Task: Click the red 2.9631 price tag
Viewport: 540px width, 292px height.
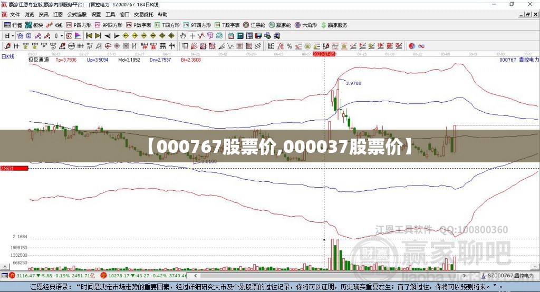Action: click(14, 168)
